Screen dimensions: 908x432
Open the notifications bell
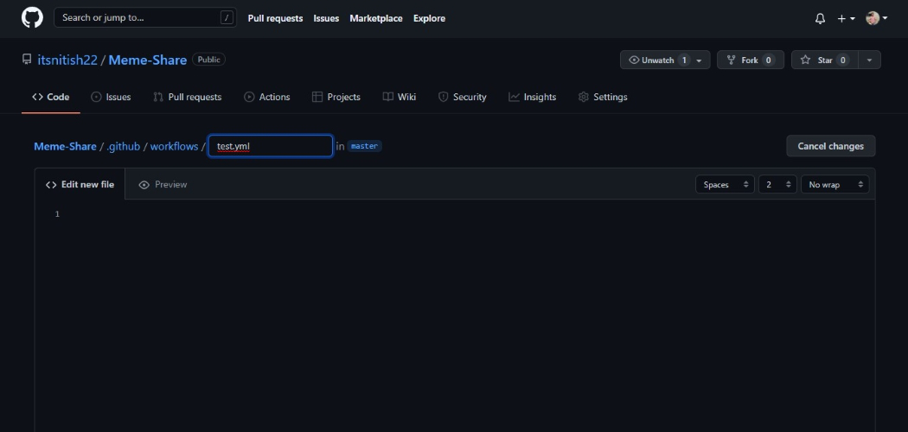820,18
